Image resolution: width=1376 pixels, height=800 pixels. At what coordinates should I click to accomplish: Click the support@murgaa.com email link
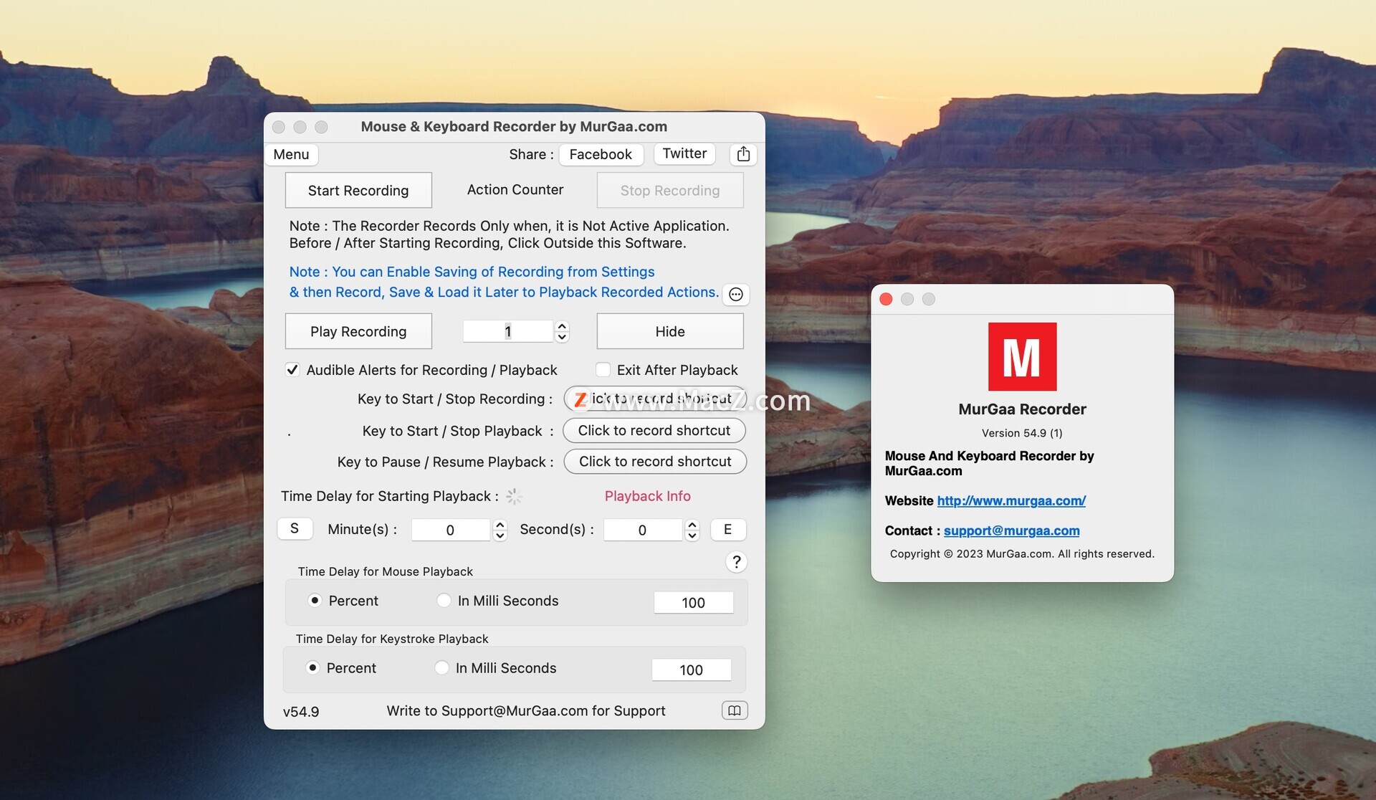pos(1011,530)
